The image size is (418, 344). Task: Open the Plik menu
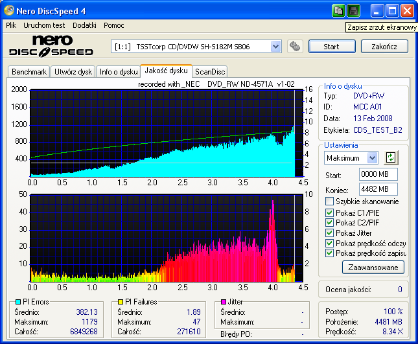click(x=11, y=25)
